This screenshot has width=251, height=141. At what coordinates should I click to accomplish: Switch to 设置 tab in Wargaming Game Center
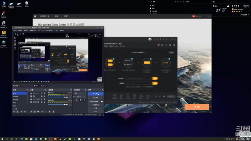click(66, 16)
